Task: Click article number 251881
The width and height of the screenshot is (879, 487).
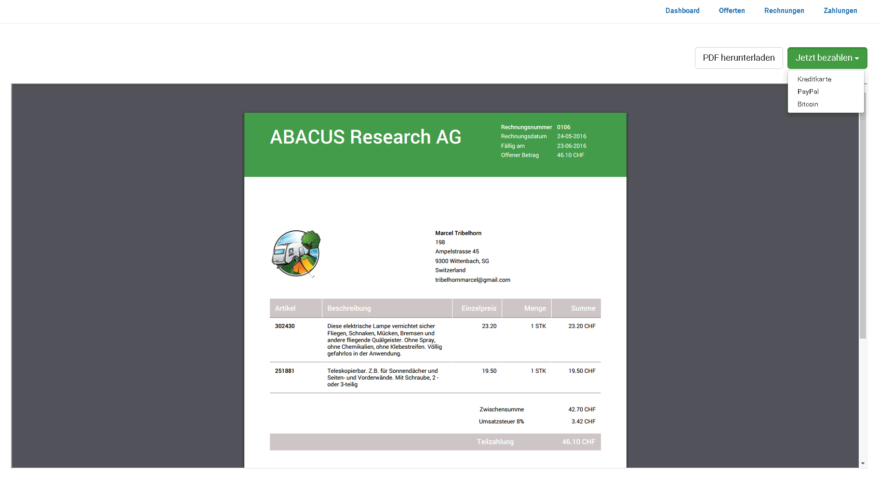Action: click(284, 371)
